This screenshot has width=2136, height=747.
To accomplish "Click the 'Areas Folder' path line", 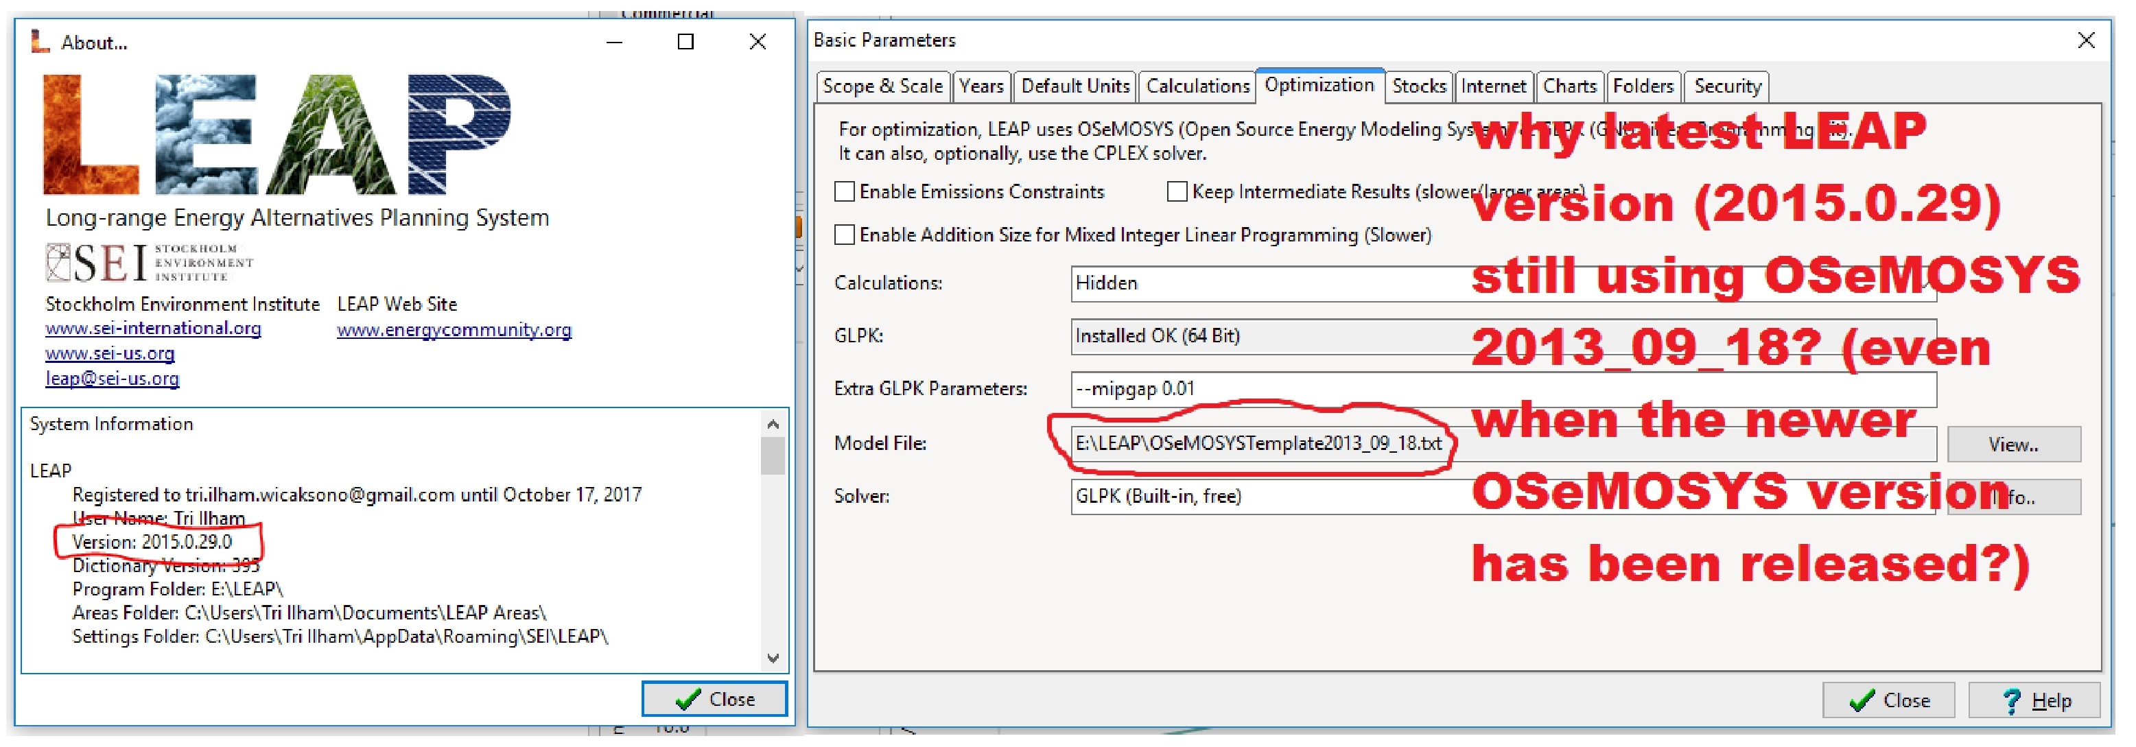I will [309, 613].
